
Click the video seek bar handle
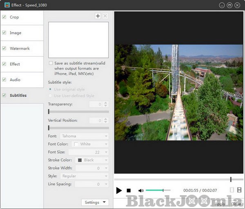point(231,179)
